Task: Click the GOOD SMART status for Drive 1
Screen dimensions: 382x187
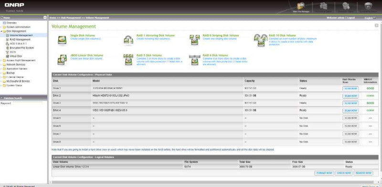Action: tap(370, 89)
